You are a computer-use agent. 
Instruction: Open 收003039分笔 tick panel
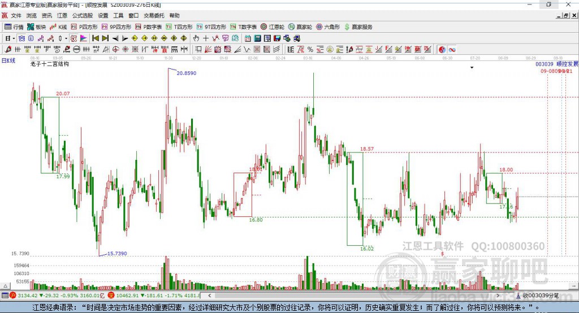(537, 295)
